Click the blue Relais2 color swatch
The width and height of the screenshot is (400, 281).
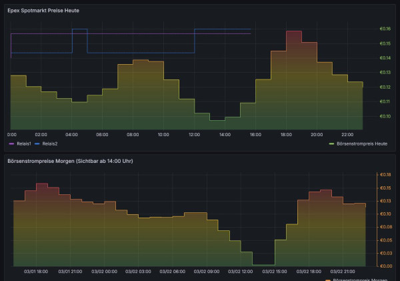coord(37,144)
